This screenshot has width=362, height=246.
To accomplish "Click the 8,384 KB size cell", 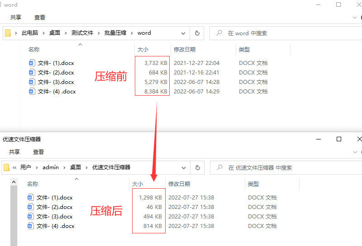I will (156, 91).
